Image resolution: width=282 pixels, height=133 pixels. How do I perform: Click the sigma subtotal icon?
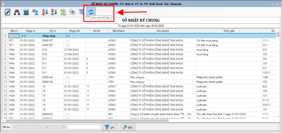click(x=36, y=12)
